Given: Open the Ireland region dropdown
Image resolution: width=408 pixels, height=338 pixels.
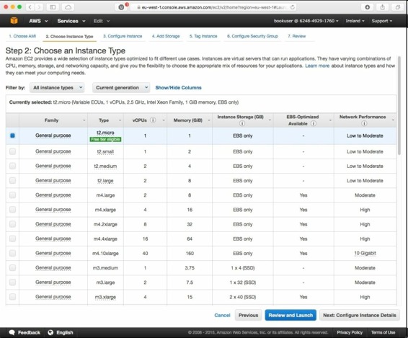Looking at the screenshot, I should coord(355,21).
